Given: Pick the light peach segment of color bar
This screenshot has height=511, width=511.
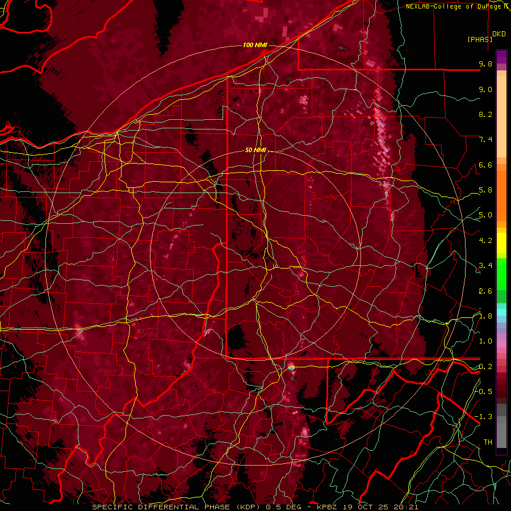Looking at the screenshot, I should click(x=501, y=118).
